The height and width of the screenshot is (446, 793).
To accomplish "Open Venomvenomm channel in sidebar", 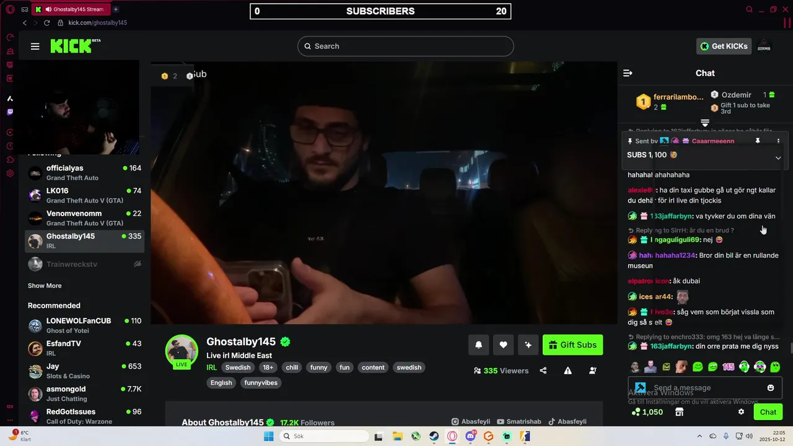I will pyautogui.click(x=85, y=218).
